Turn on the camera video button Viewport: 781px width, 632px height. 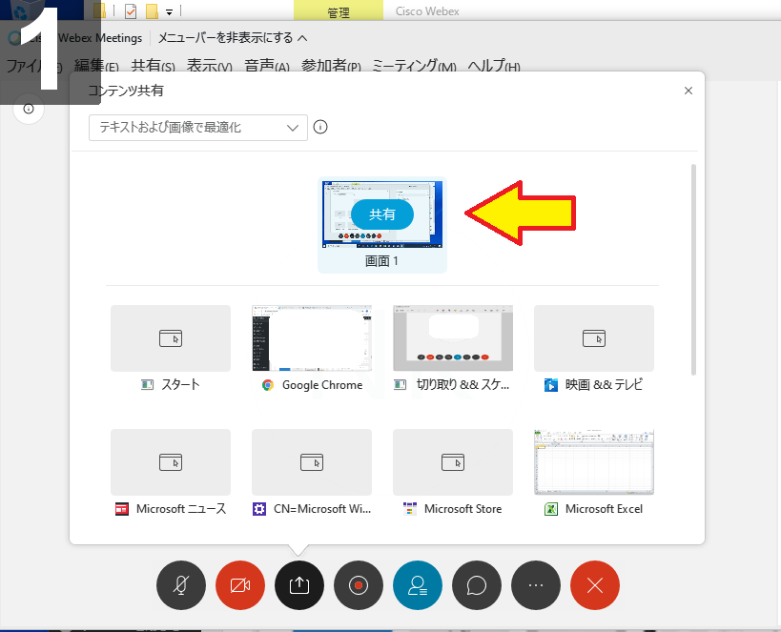(240, 585)
